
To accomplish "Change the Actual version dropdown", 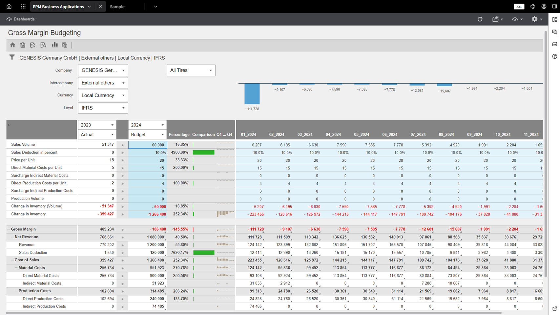I will [x=97, y=135].
